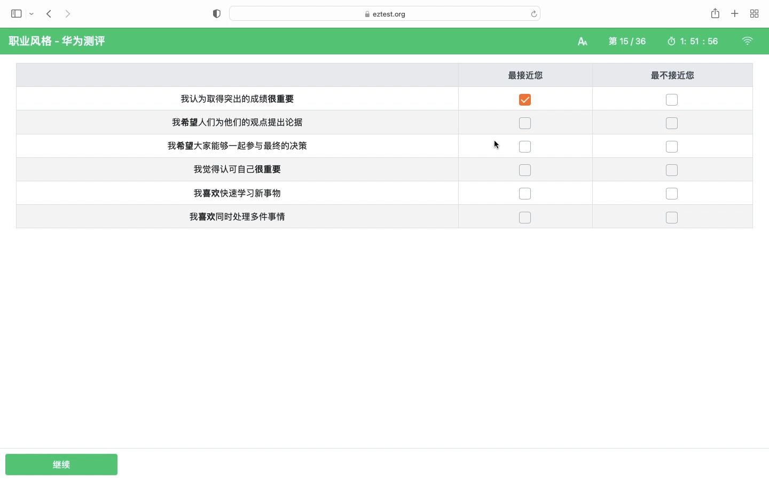Check 最接近您 for 我喜欢同时处理多件事情
769x480 pixels.
[525, 218]
